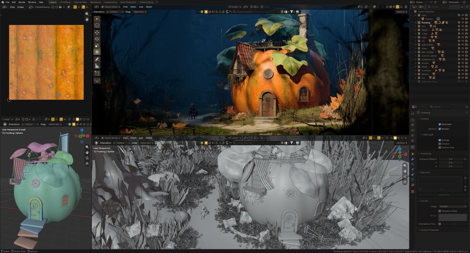Toggle the Selectable checkbox
This screenshot has height=253, width=470.
click(x=439, y=124)
